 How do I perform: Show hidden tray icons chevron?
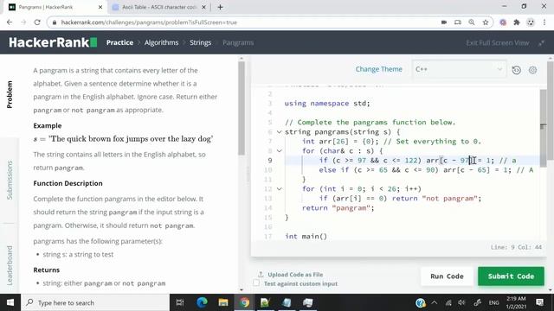(435, 302)
